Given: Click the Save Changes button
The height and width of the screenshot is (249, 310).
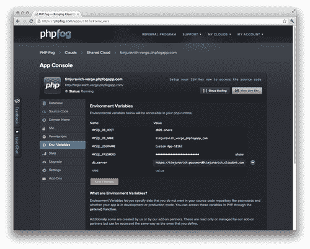Looking at the screenshot, I should coord(104,182).
